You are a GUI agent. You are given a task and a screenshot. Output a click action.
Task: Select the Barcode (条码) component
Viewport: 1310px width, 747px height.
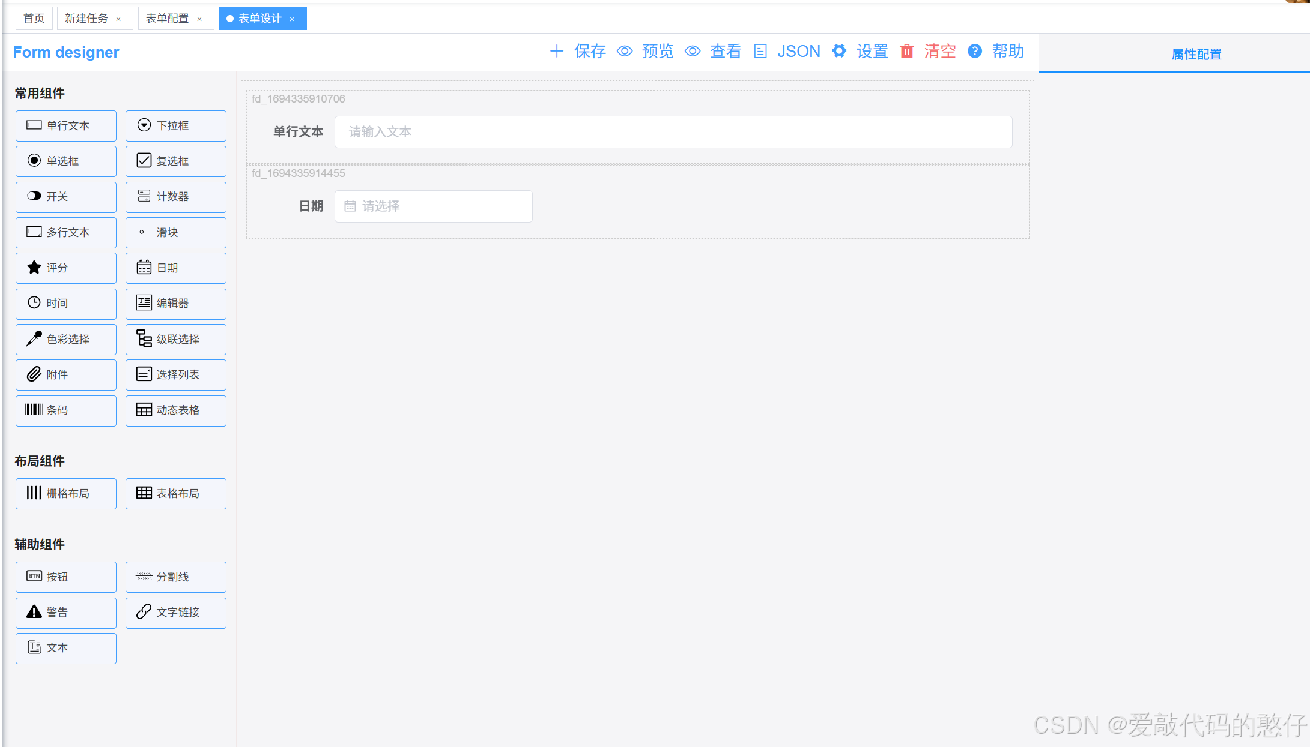(x=66, y=410)
